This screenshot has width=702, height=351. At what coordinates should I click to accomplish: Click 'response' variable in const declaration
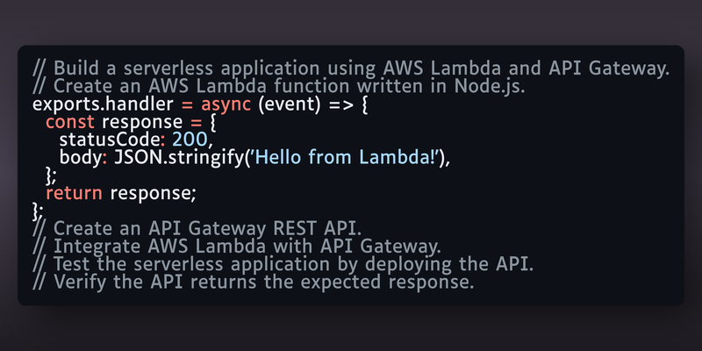(142, 123)
